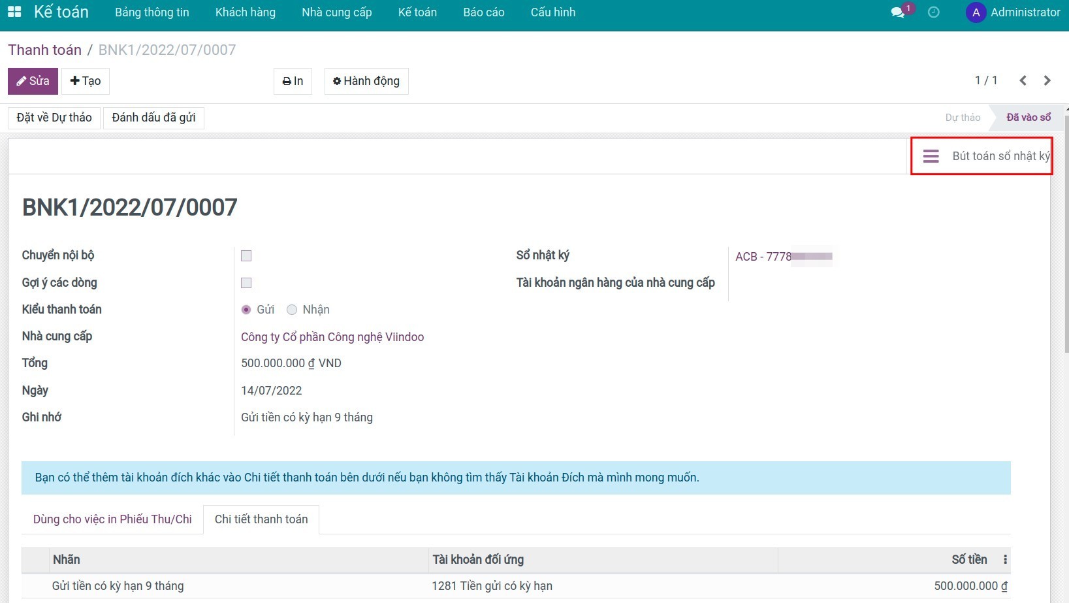Open the conversations chat icon

(898, 12)
